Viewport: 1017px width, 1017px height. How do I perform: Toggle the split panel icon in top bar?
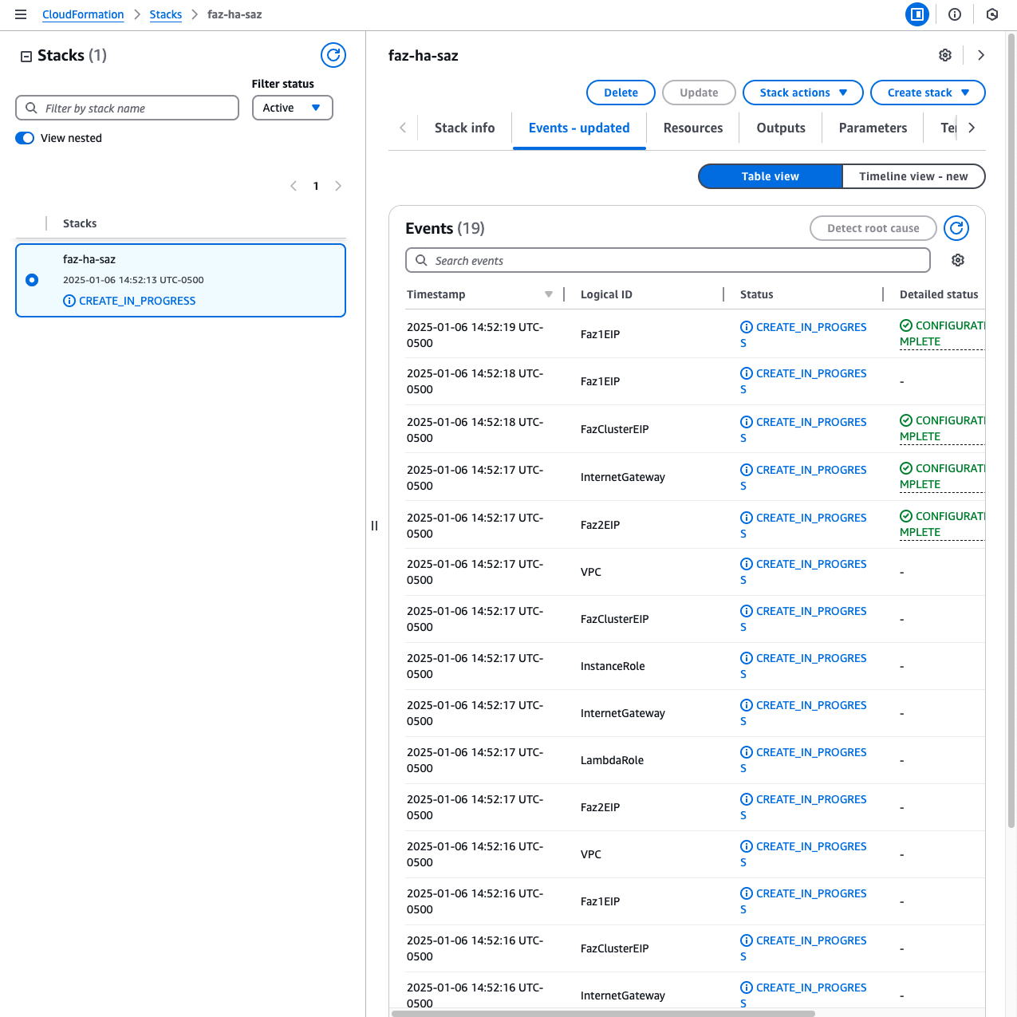coord(917,14)
